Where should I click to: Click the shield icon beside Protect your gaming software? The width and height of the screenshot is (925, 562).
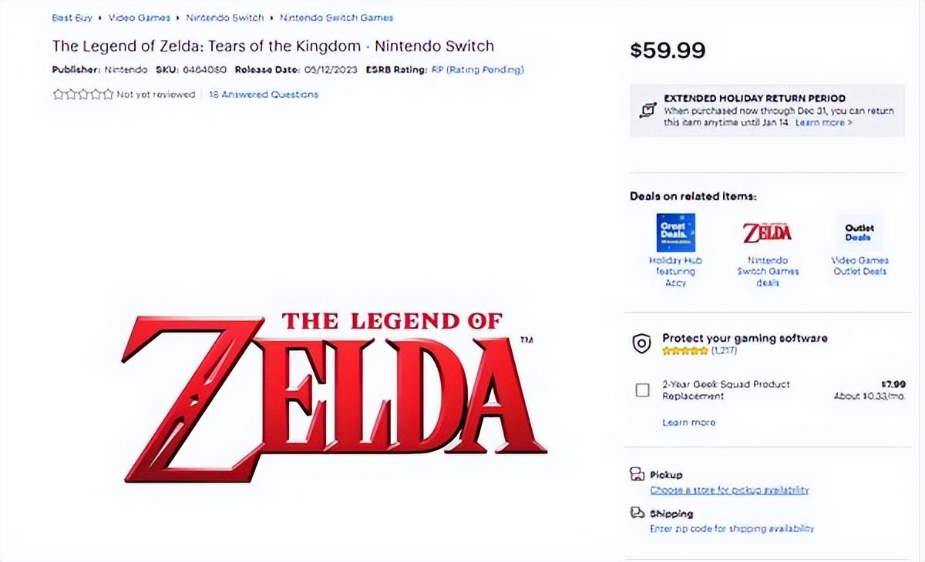[641, 344]
